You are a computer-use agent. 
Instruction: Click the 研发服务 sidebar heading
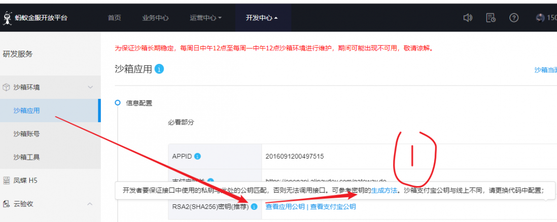18,54
